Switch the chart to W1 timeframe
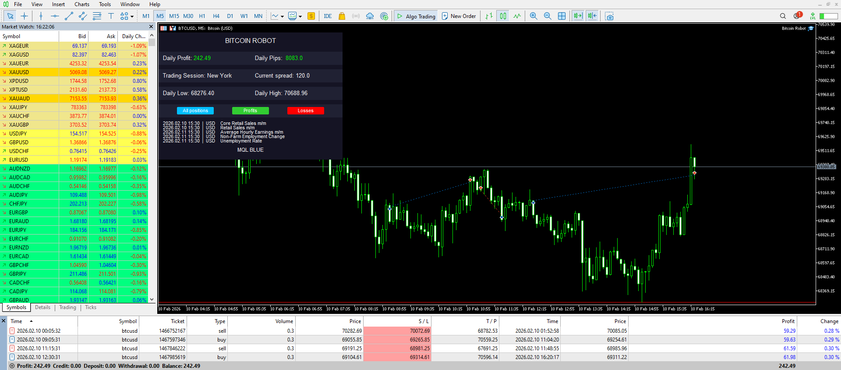The height and width of the screenshot is (370, 841). pyautogui.click(x=244, y=16)
